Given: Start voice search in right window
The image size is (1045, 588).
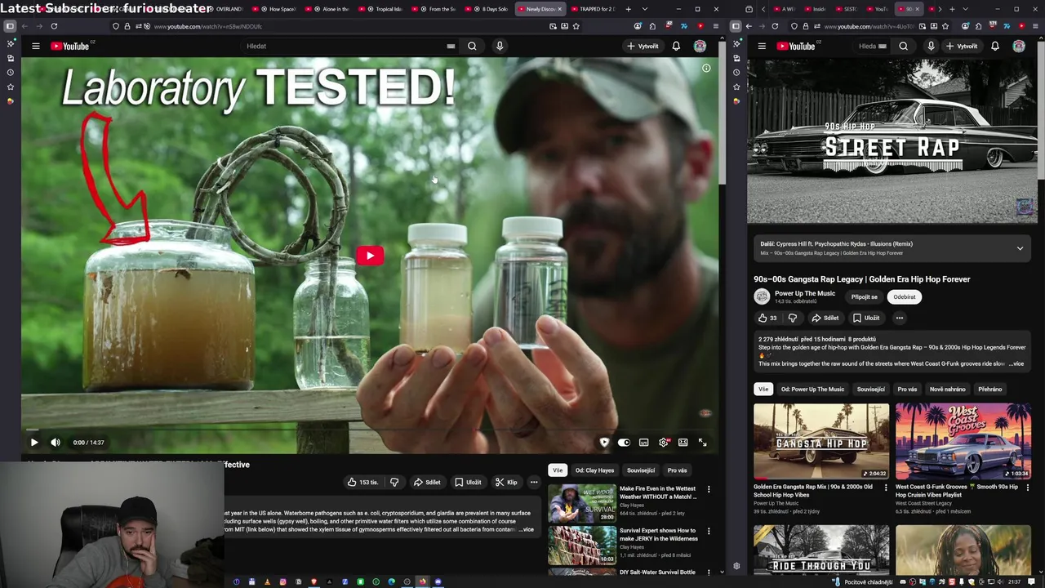Looking at the screenshot, I should point(931,46).
